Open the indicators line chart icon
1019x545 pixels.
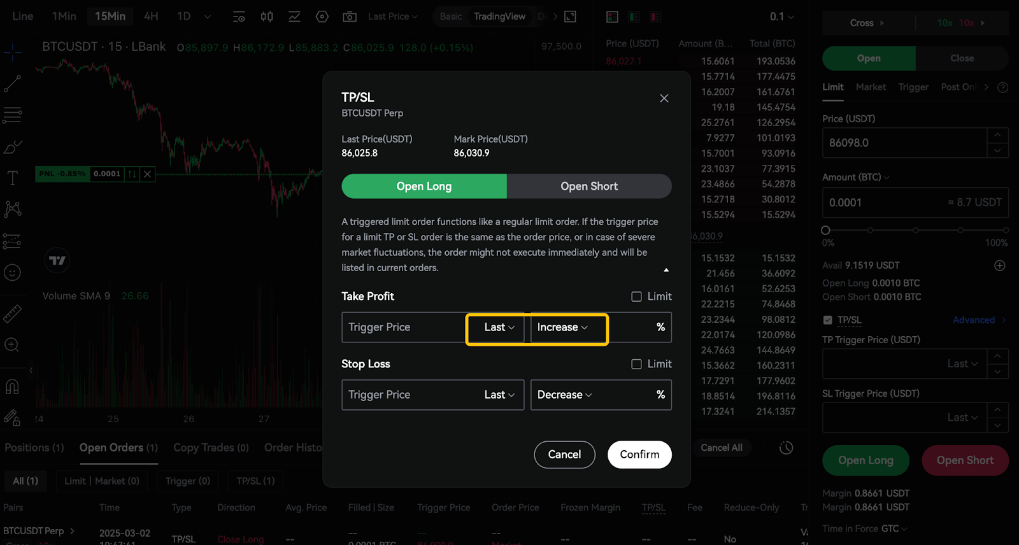[294, 17]
